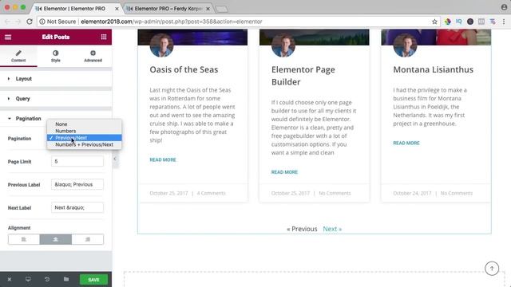Open revision history icon

click(47, 280)
